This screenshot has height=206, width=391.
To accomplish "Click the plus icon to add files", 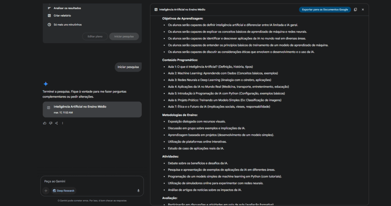I will click(x=46, y=190).
